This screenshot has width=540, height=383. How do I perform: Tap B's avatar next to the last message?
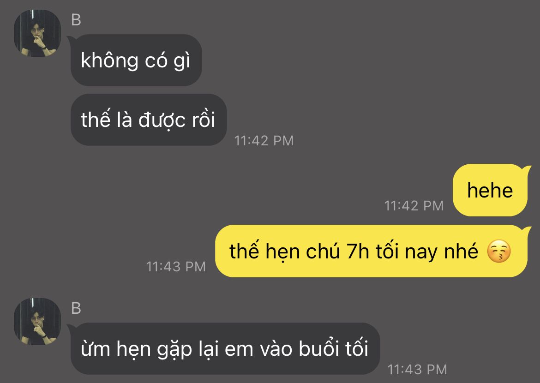pos(37,322)
